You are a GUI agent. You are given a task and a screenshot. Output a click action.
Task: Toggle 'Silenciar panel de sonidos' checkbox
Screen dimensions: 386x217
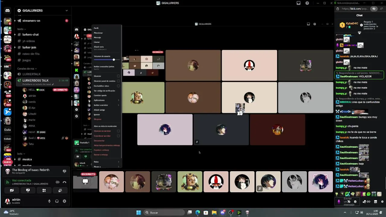point(118,81)
